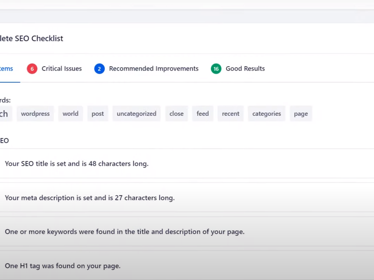Pick the "categories" keyword tag
374x280 pixels.
[x=266, y=113]
